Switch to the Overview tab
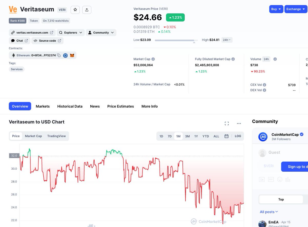The height and width of the screenshot is (227, 308). [x=20, y=106]
